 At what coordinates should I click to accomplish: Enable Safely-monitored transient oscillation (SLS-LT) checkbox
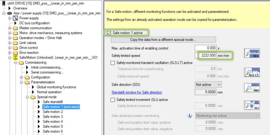113,63
